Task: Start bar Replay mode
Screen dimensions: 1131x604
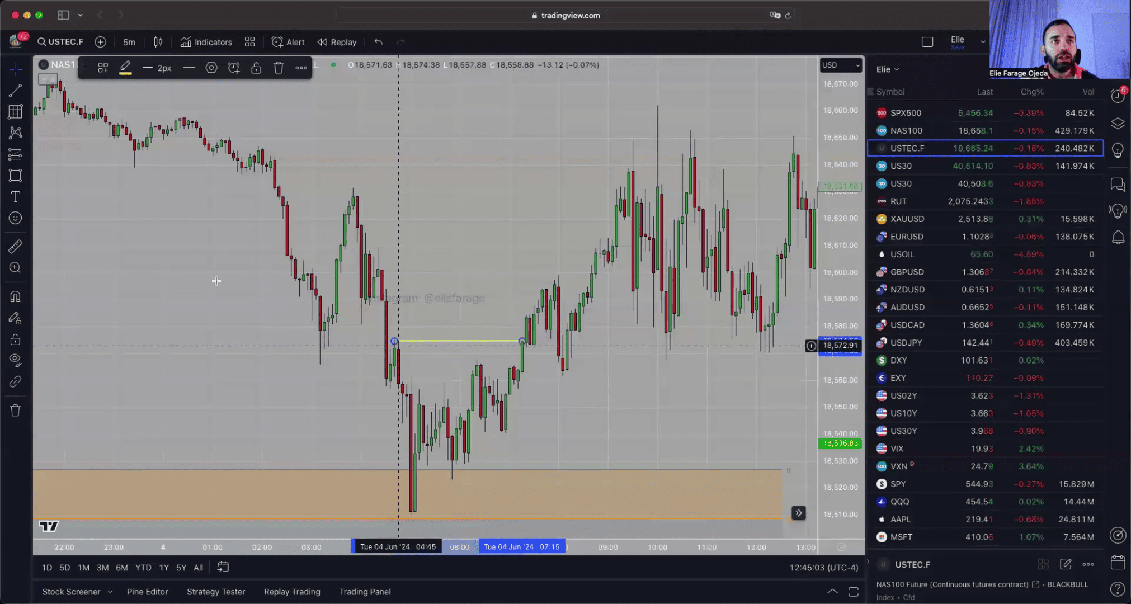Action: pos(337,42)
